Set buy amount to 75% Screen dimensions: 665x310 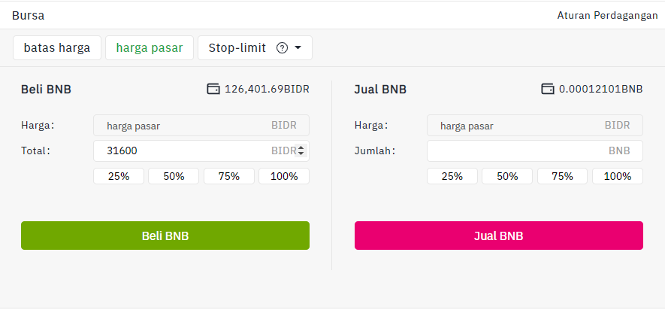coord(228,176)
